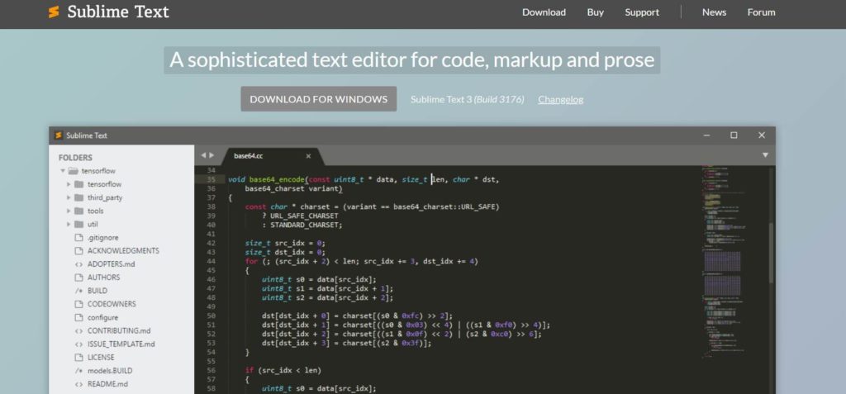This screenshot has width=846, height=394.
Task: Open README.md in sidebar
Action: (x=108, y=384)
